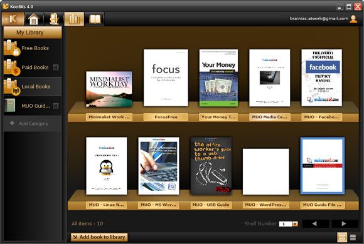364x244 pixels.
Task: Go to previous shelf arrow button
Action: (x=315, y=223)
